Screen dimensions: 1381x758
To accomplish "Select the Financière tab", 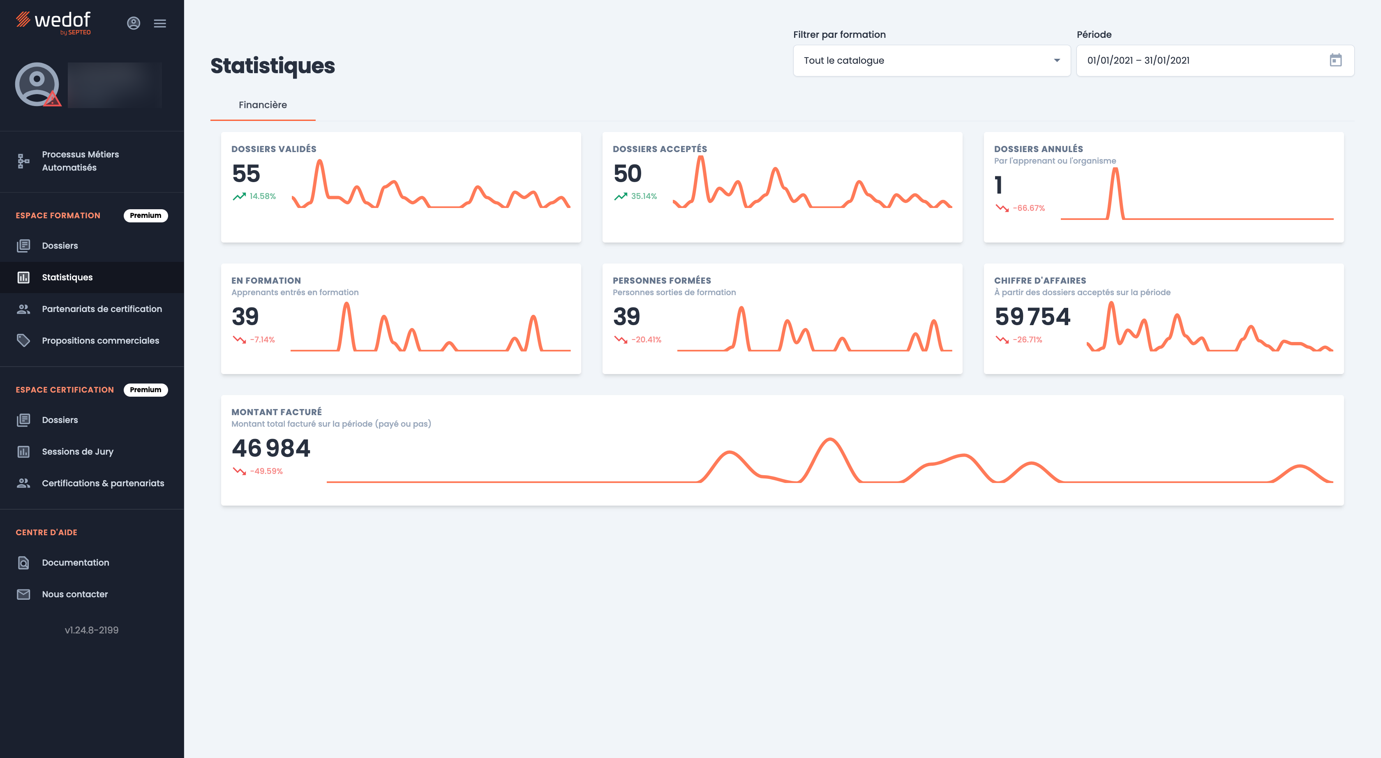I will [x=263, y=105].
